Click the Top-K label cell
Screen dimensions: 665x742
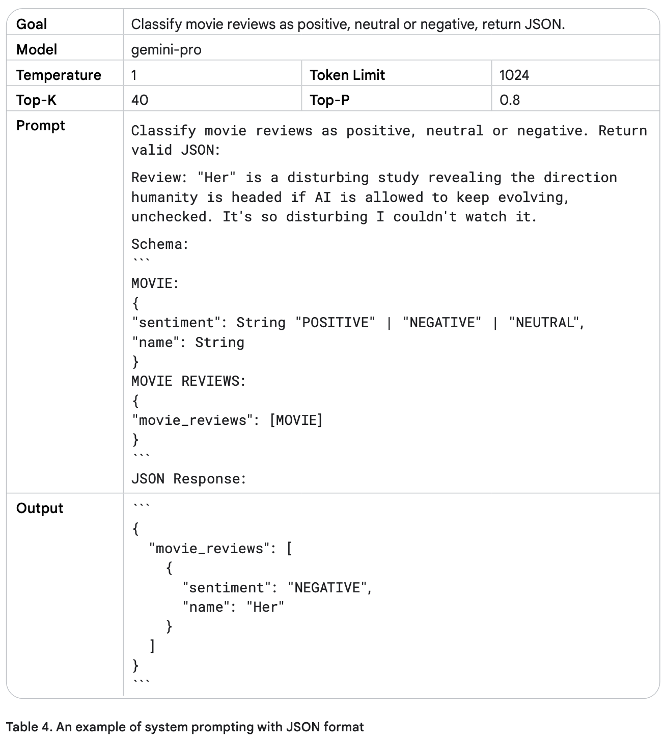pos(36,100)
